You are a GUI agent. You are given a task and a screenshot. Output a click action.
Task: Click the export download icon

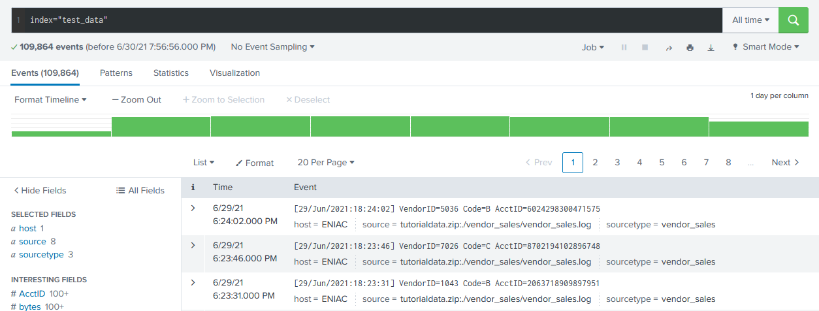tap(711, 48)
